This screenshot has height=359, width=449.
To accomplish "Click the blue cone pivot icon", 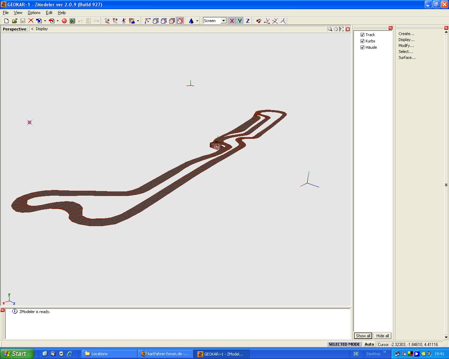I will pyautogui.click(x=191, y=21).
